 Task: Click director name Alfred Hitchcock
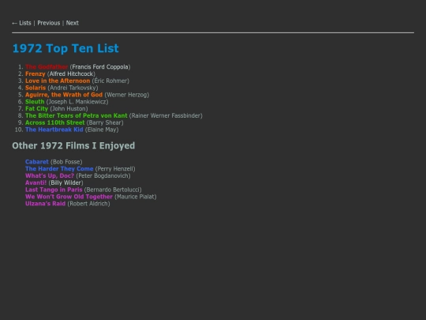(x=71, y=74)
